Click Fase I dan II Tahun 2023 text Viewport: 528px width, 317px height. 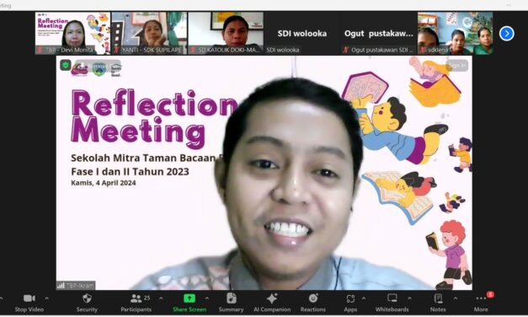tap(130, 171)
